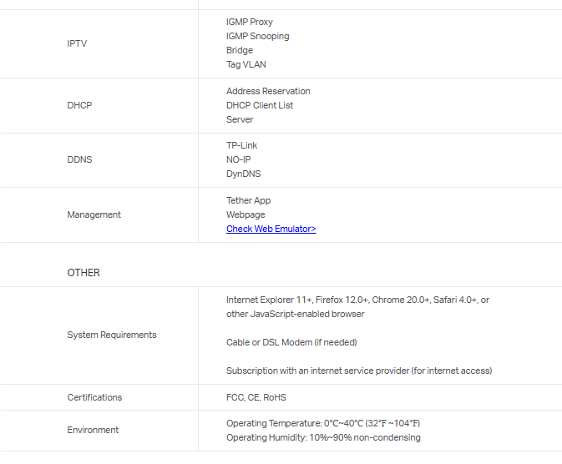Select the Tether App text

point(248,200)
